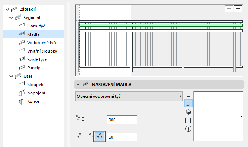Select the 3D cube preview icon
This screenshot has height=147, width=248.
coord(188,112)
